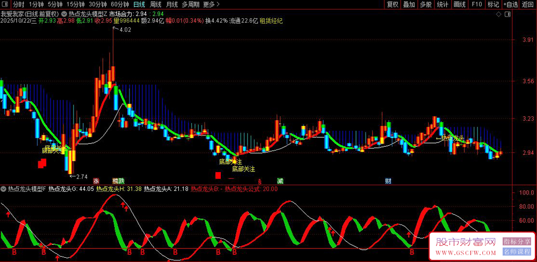Click the 市场合力: 2.94 value

pyautogui.click(x=128, y=14)
